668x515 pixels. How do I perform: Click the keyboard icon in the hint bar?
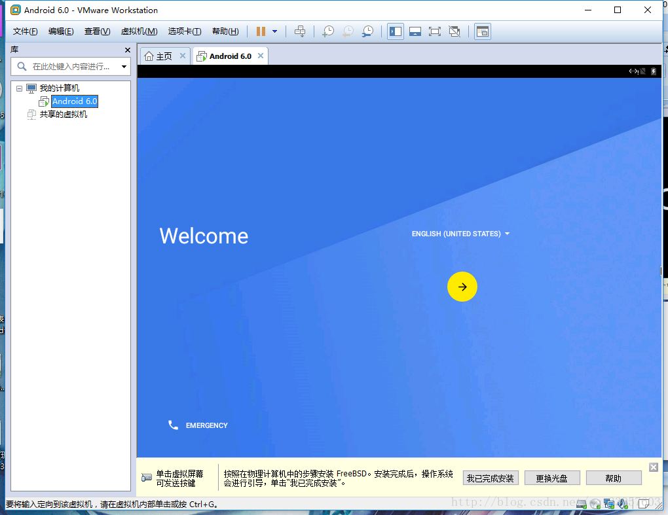pos(147,478)
